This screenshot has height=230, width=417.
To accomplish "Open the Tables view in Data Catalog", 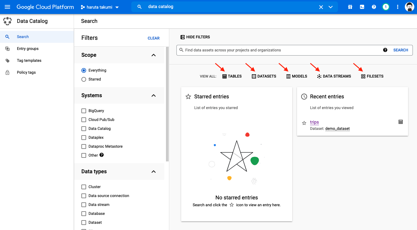I will (232, 76).
